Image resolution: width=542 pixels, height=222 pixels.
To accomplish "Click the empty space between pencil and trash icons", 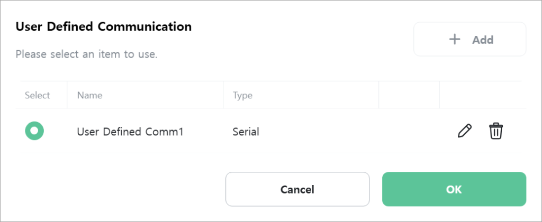I will [480, 131].
